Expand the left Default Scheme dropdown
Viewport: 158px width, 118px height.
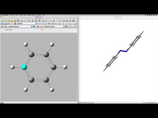32,27
